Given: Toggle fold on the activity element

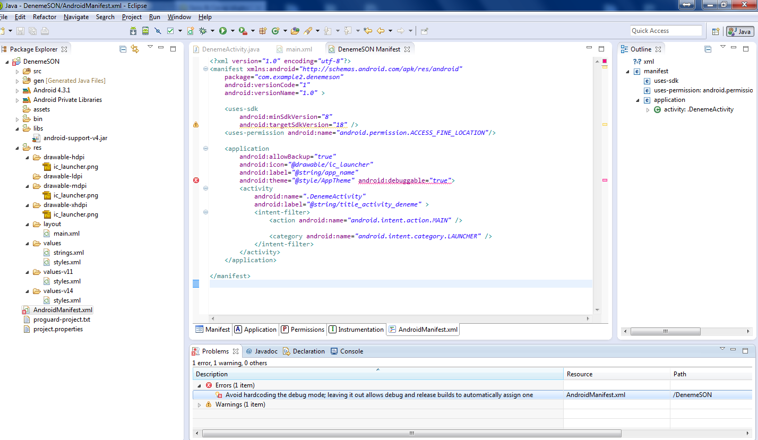Looking at the screenshot, I should pyautogui.click(x=205, y=188).
